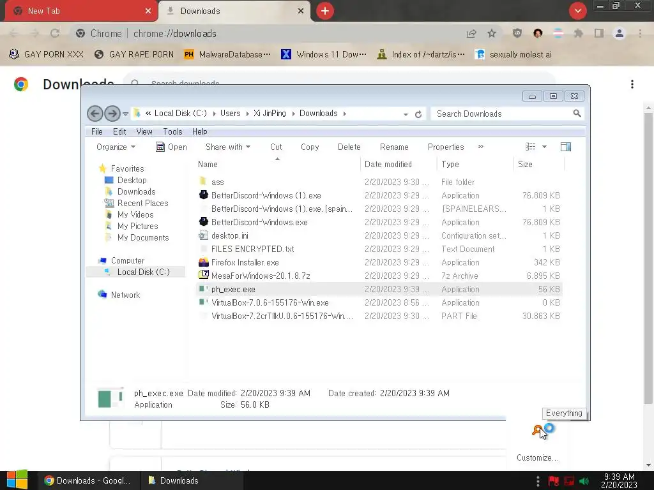The height and width of the screenshot is (490, 654).
Task: Open Chrome extensions puzzle icon
Action: click(x=578, y=33)
